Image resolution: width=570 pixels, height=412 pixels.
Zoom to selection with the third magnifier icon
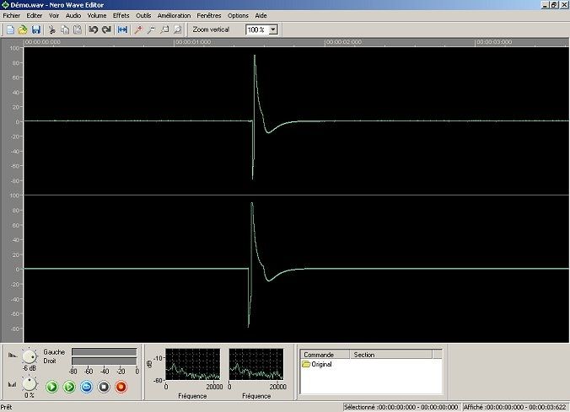(164, 29)
